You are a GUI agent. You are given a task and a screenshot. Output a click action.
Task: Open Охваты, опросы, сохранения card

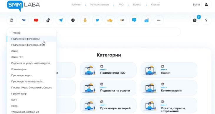click(169, 106)
